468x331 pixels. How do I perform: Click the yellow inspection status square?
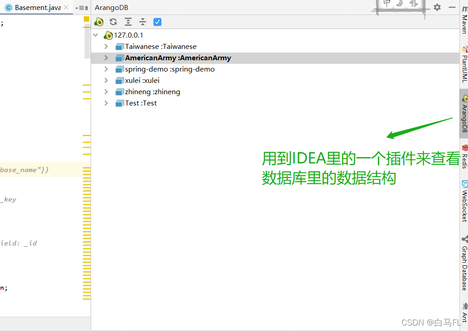pyautogui.click(x=87, y=19)
